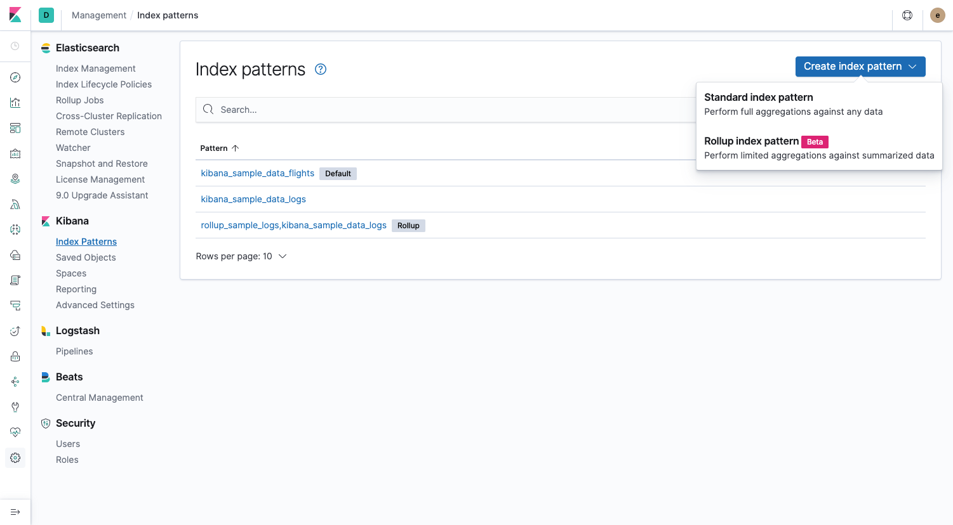953x525 pixels.
Task: Open the kibana_sample_data_flights index pattern
Action: [x=257, y=173]
